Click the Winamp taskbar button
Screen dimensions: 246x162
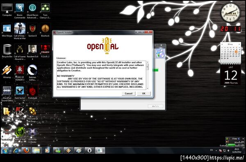pyautogui.click(x=68, y=151)
